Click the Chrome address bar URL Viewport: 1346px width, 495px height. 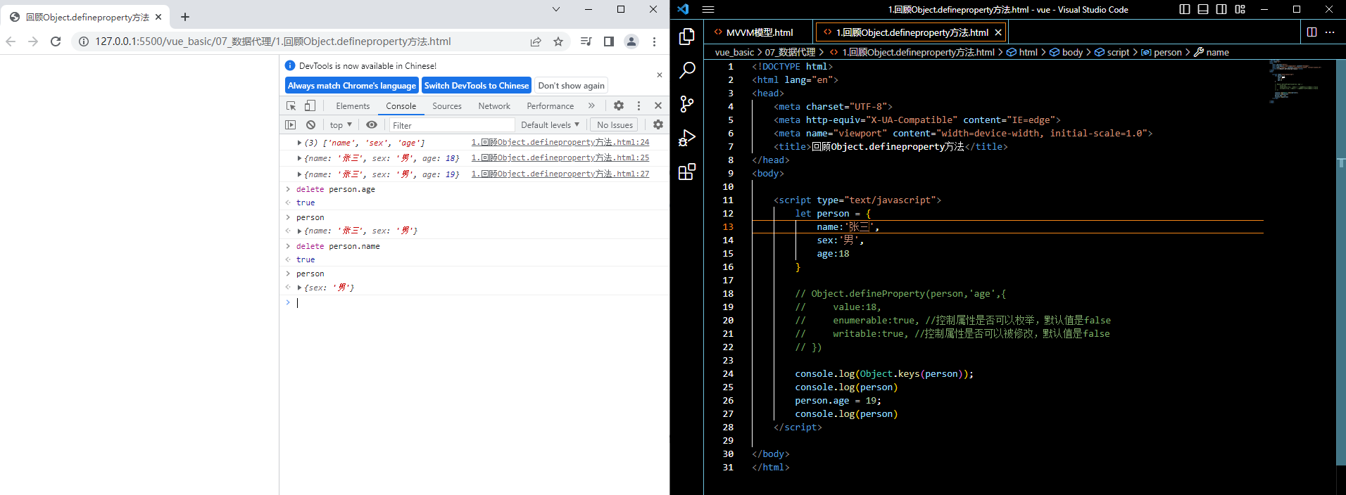pos(273,41)
